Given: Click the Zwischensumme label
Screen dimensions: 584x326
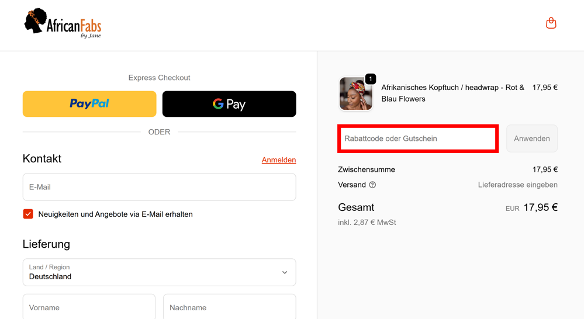Looking at the screenshot, I should (x=367, y=169).
